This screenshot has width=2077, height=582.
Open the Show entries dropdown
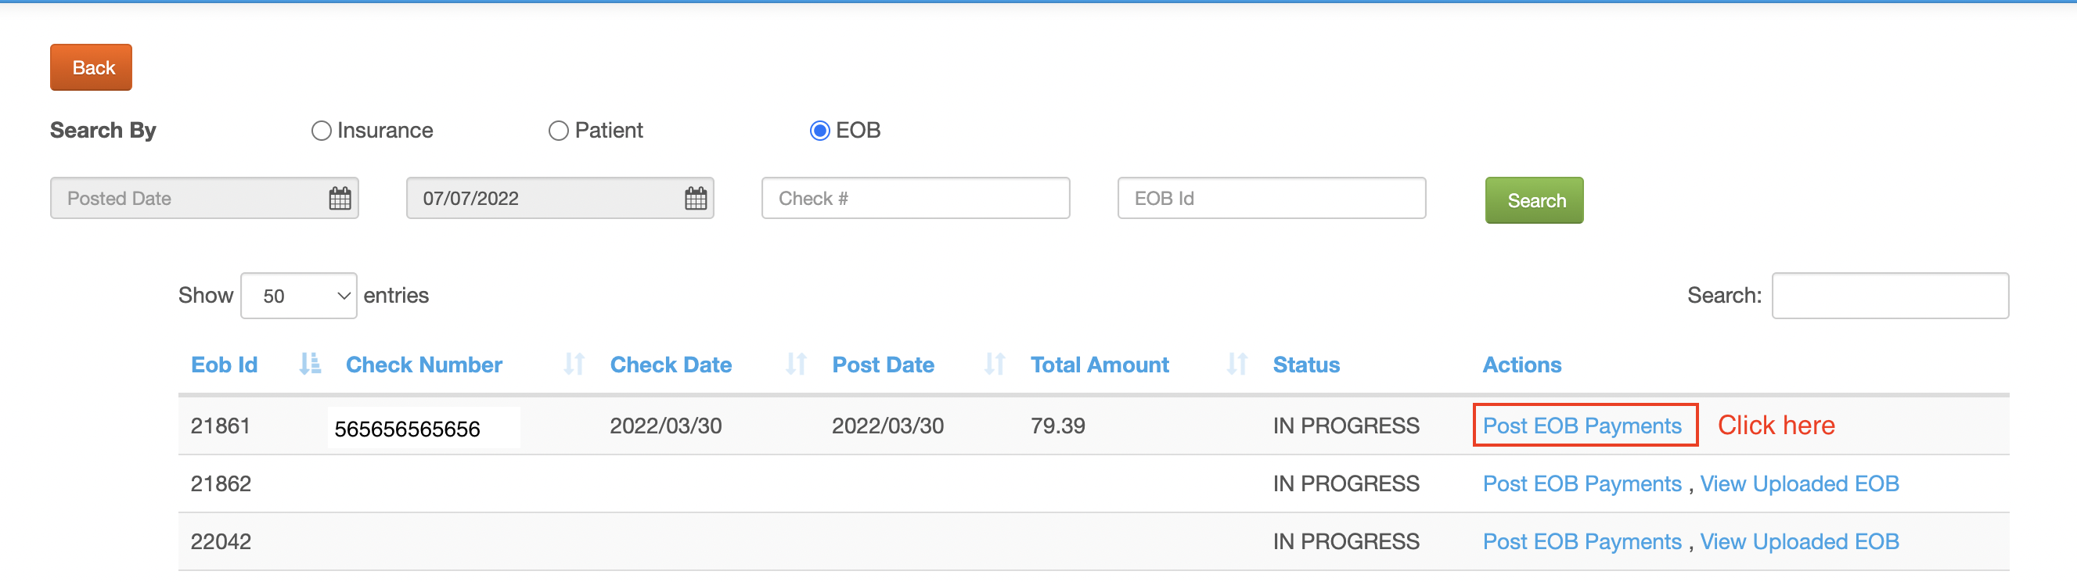click(x=298, y=296)
